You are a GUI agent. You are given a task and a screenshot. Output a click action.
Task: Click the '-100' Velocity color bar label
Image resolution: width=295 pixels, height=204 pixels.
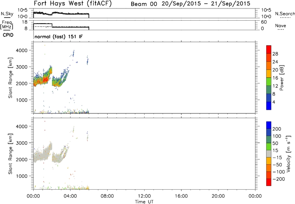tap(279, 172)
